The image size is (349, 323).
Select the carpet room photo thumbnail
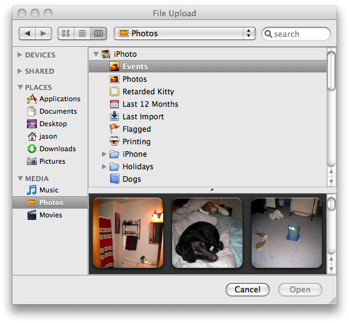[x=286, y=233]
